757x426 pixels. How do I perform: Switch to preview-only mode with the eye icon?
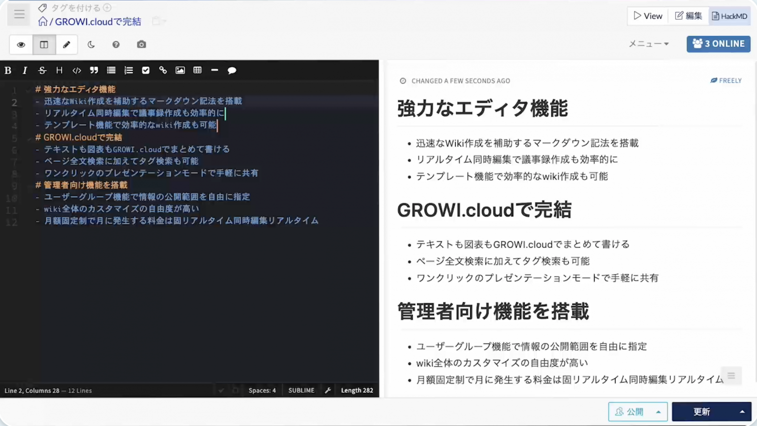(21, 44)
